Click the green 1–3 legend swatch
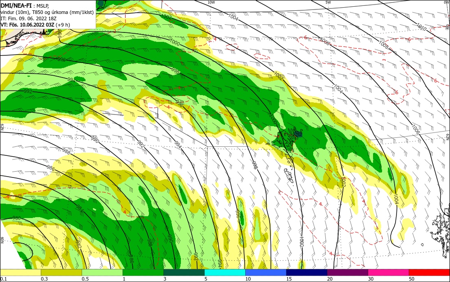This screenshot has height=282, width=450. pyautogui.click(x=143, y=273)
